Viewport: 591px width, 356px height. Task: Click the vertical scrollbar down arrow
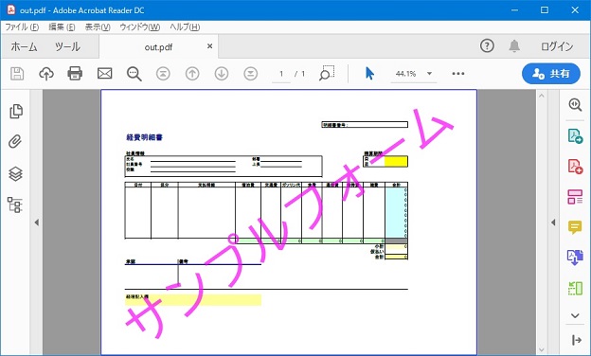[542, 350]
